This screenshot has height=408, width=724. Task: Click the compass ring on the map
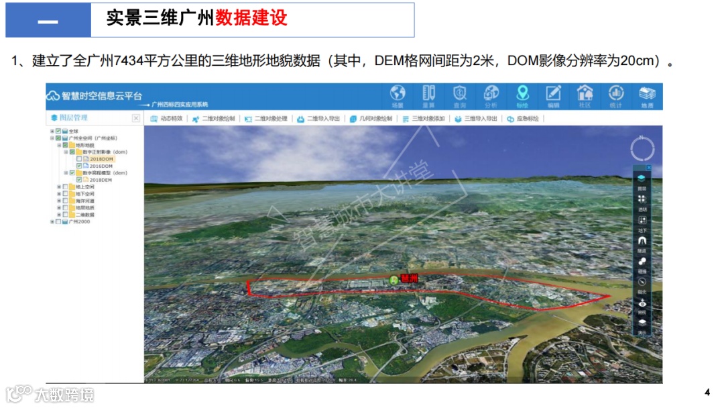pyautogui.click(x=642, y=149)
